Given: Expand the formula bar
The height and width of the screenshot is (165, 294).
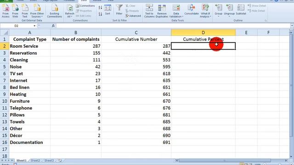Looking at the screenshot, I should (292, 26).
